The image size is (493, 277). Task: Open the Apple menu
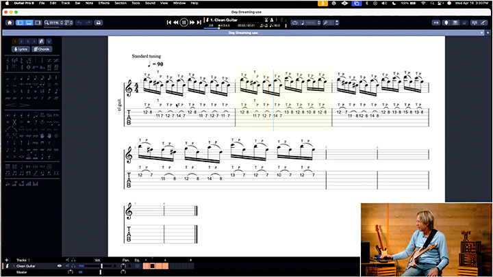pyautogui.click(x=7, y=3)
